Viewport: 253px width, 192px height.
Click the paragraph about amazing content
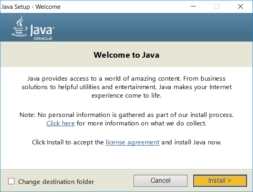[x=126, y=87]
